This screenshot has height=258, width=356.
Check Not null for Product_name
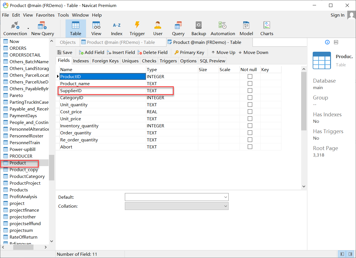250,83
